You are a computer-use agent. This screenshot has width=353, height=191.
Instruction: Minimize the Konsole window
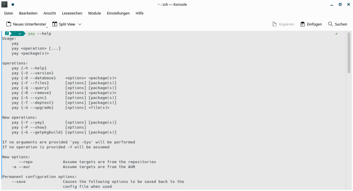332,4
